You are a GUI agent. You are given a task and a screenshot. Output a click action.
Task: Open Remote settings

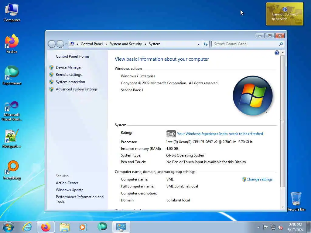coord(69,75)
